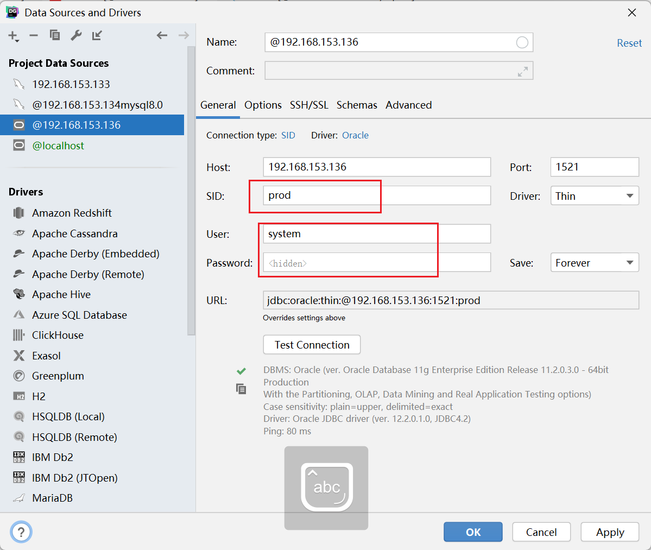Open the Schemas tab
The width and height of the screenshot is (651, 550).
click(357, 105)
